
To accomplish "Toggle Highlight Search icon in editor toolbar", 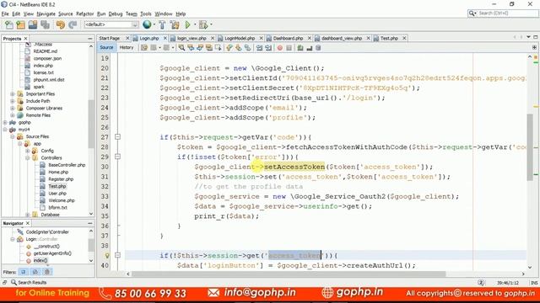I will tap(208, 48).
